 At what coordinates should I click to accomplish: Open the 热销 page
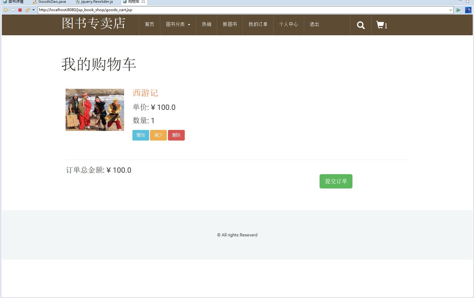(x=206, y=24)
